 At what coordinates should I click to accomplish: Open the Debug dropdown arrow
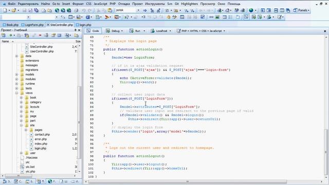pyautogui.click(x=122, y=31)
